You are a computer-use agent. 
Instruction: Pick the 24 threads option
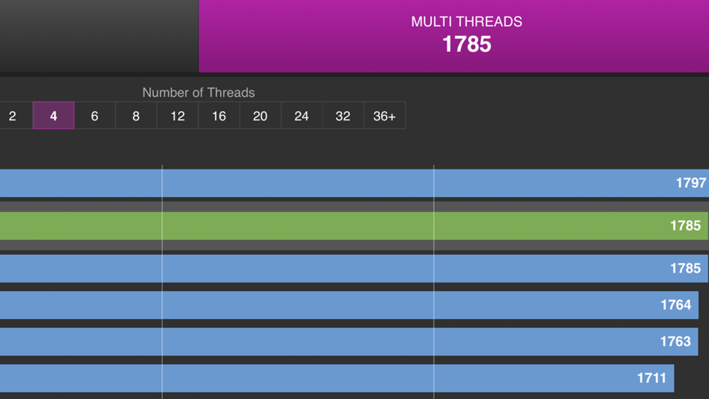301,116
